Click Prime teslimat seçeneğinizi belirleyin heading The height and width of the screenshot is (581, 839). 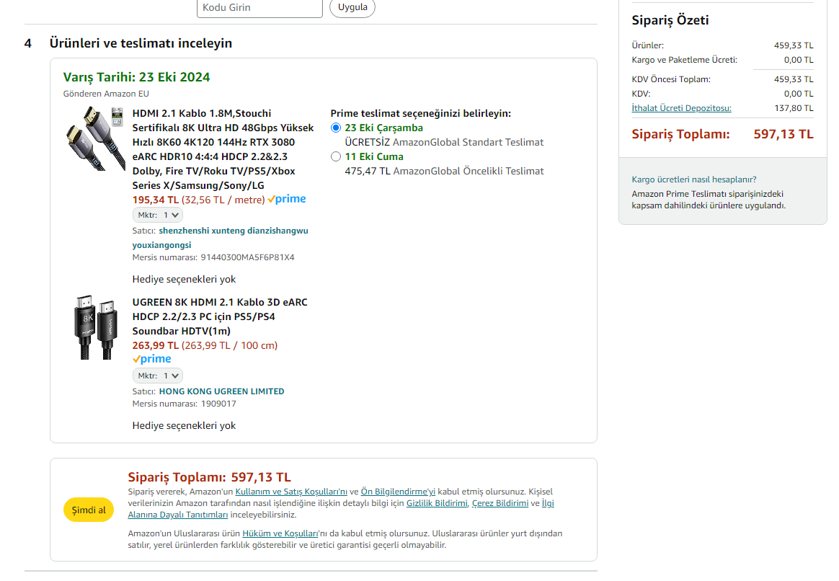point(420,113)
